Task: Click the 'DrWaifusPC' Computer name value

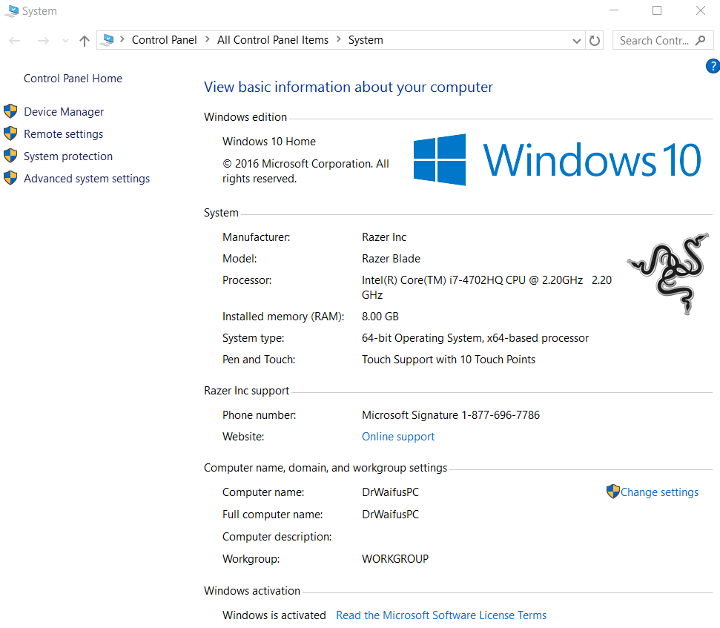Action: pos(390,492)
